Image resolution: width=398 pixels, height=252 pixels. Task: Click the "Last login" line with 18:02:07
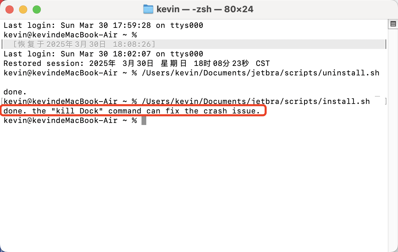(x=103, y=54)
